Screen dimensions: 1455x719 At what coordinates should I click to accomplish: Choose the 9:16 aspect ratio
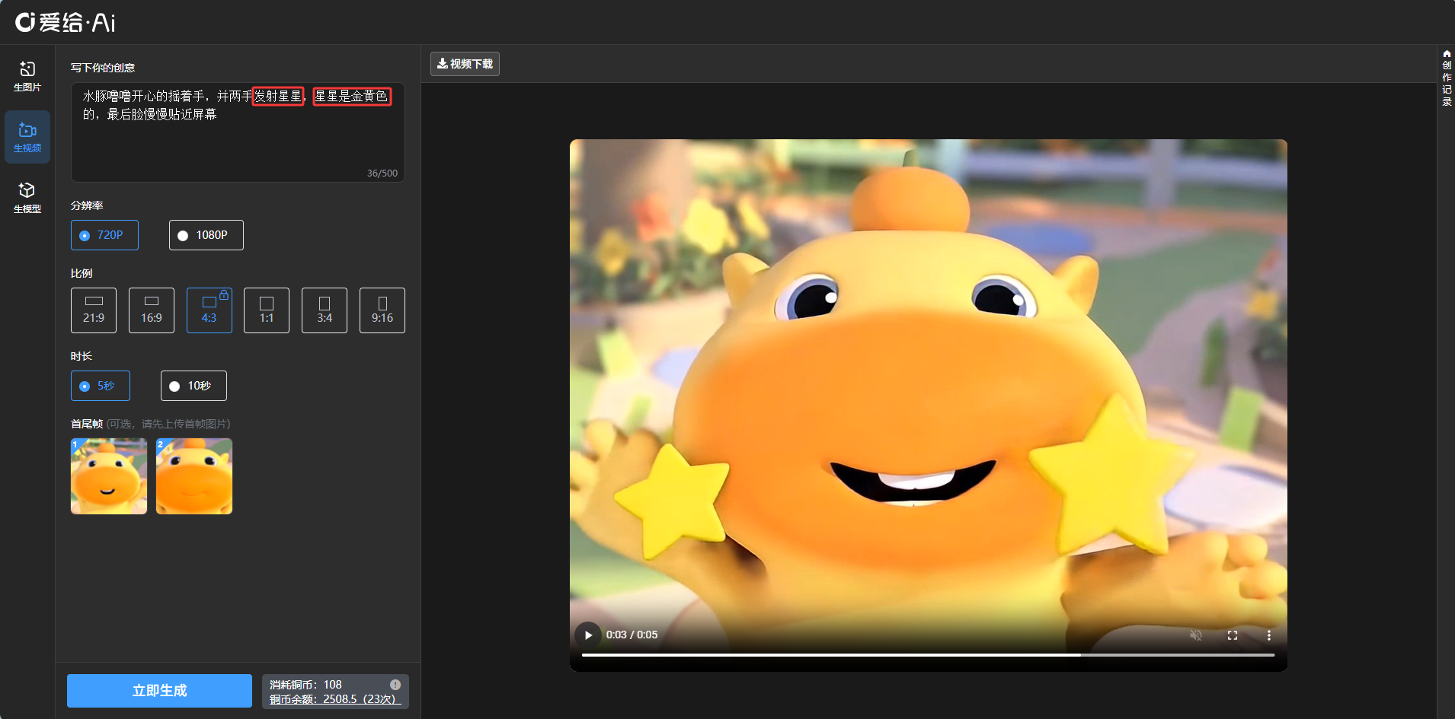point(382,310)
